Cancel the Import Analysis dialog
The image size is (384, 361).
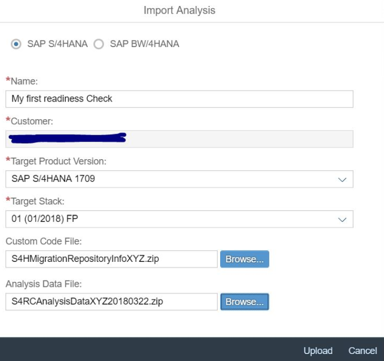362,350
